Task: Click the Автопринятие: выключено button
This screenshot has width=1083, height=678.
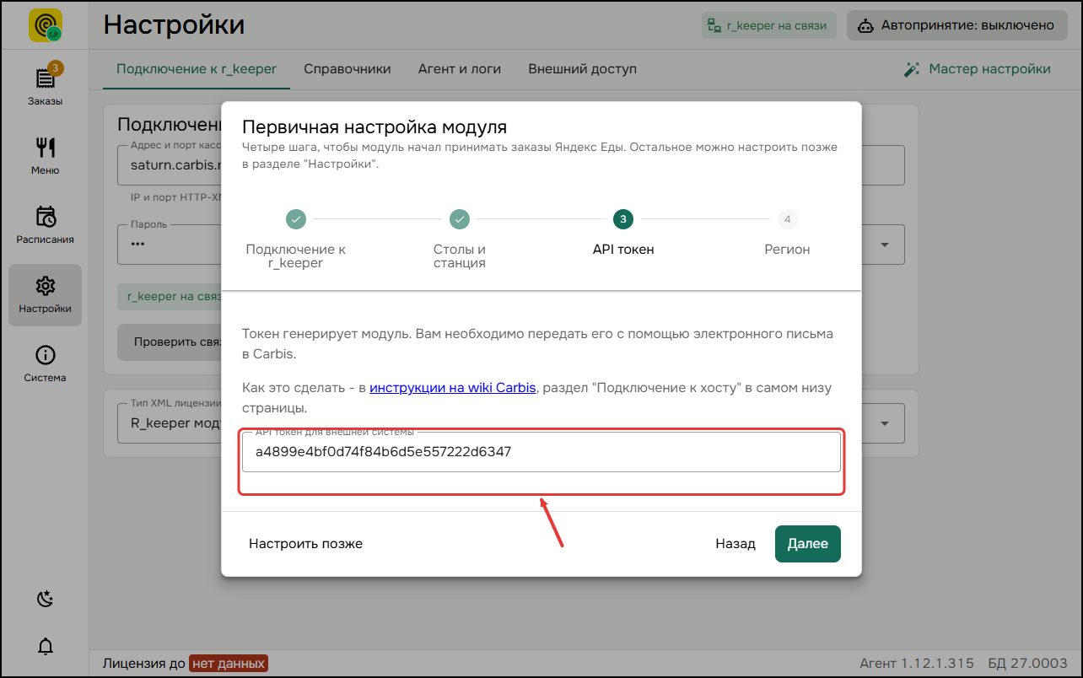Action: point(956,25)
